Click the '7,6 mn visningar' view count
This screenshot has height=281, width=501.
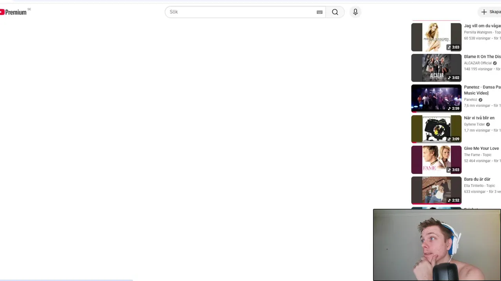(477, 106)
